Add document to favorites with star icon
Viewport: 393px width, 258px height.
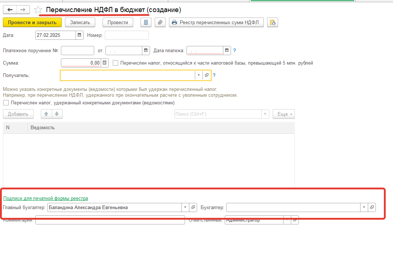pyautogui.click(x=38, y=10)
